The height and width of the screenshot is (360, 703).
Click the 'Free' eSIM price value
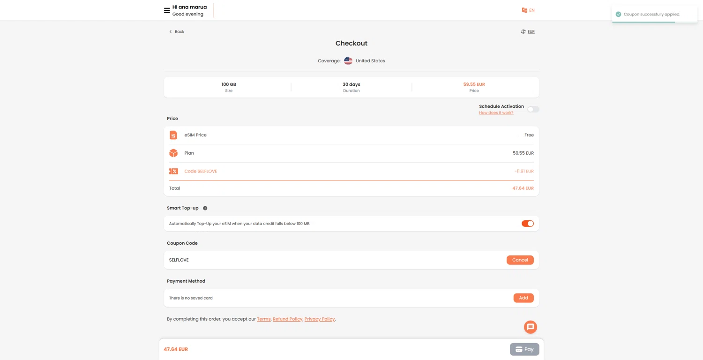coord(529,135)
